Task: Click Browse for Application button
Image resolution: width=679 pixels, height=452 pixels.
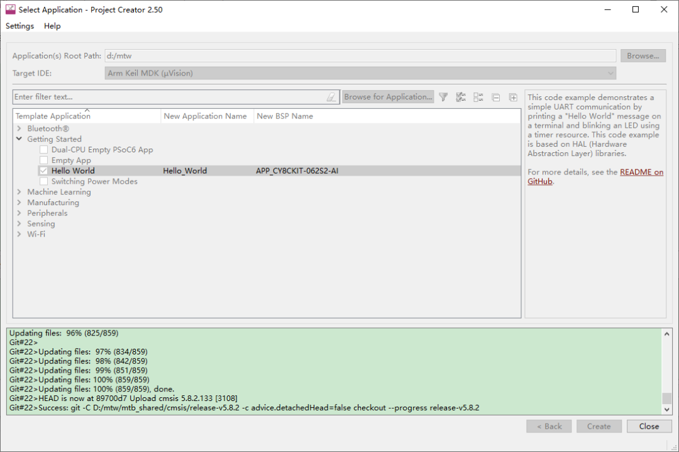Action: coord(388,97)
